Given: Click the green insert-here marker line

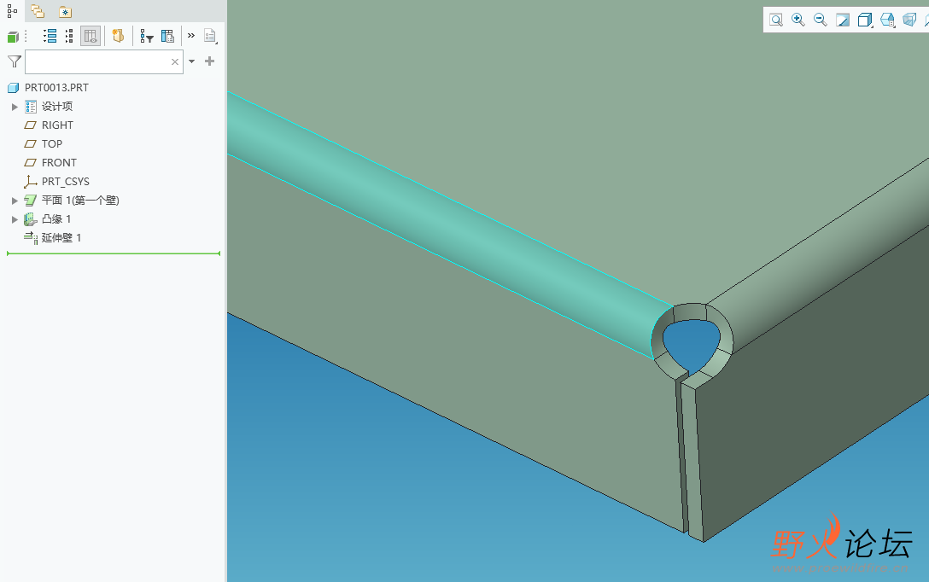Looking at the screenshot, I should 114,253.
